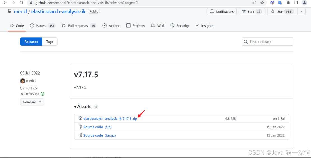
Task: Bookmark this page with the star icon
Action: point(262,3)
